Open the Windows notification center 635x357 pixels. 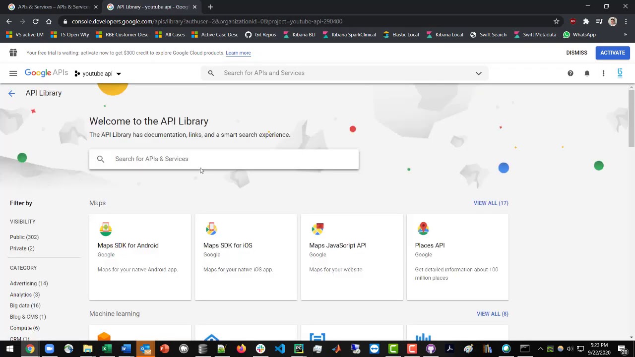click(622, 349)
